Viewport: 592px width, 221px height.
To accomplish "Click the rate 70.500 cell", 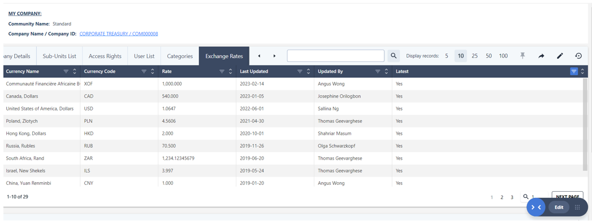I will click(197, 146).
